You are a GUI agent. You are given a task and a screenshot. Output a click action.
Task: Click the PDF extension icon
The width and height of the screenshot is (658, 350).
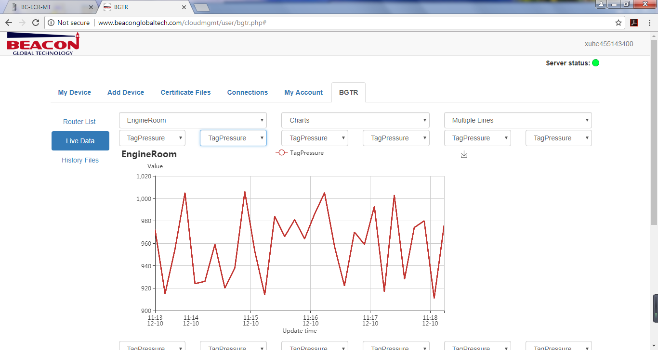coord(634,23)
